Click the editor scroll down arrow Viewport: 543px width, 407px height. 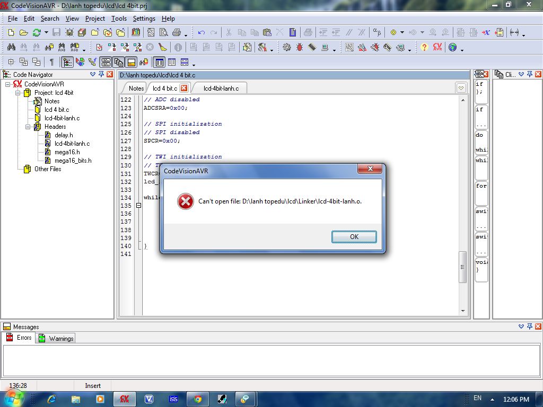pos(462,311)
